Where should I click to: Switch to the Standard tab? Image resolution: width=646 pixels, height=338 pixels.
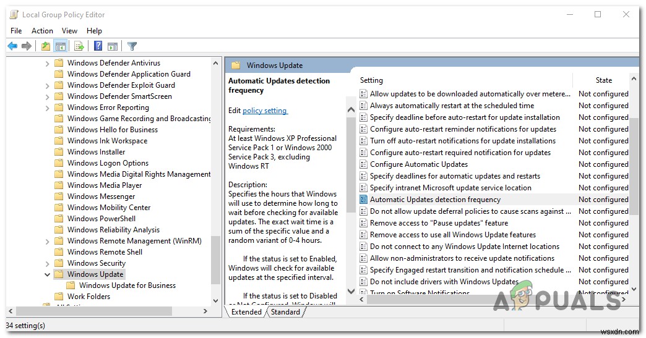tap(285, 311)
